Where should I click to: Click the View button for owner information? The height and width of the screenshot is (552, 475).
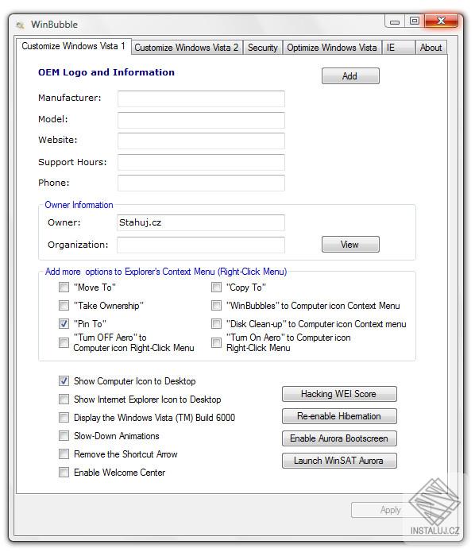point(350,245)
